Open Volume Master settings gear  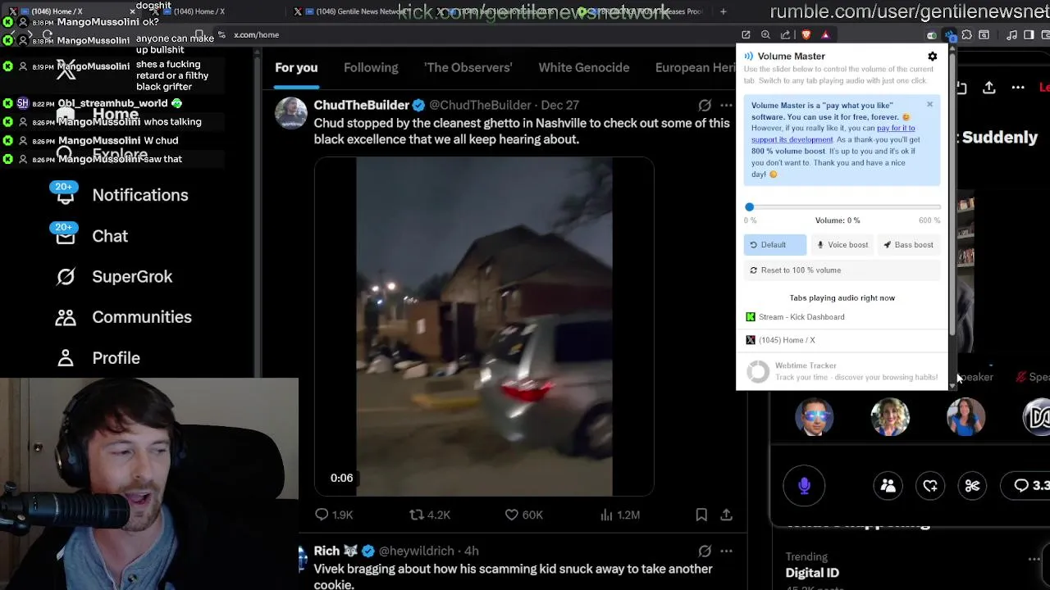pos(933,57)
